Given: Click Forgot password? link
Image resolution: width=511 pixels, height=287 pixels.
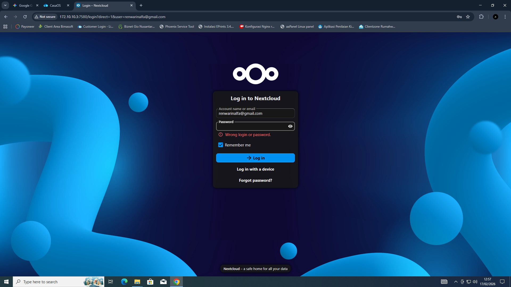Looking at the screenshot, I should coord(255,180).
